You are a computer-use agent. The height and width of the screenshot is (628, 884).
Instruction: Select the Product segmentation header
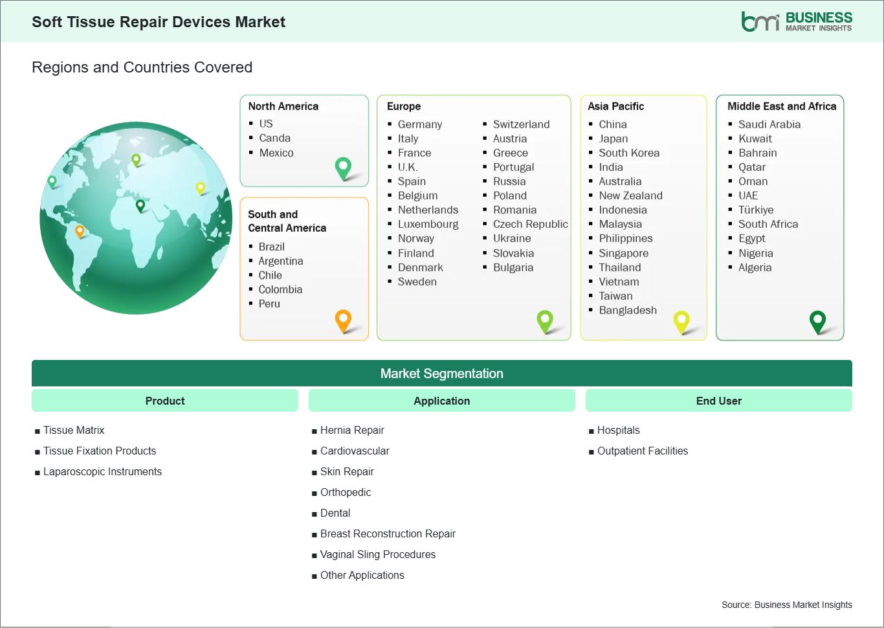(x=165, y=401)
